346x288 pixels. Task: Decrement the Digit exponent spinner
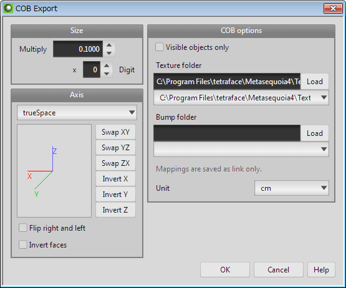107,74
